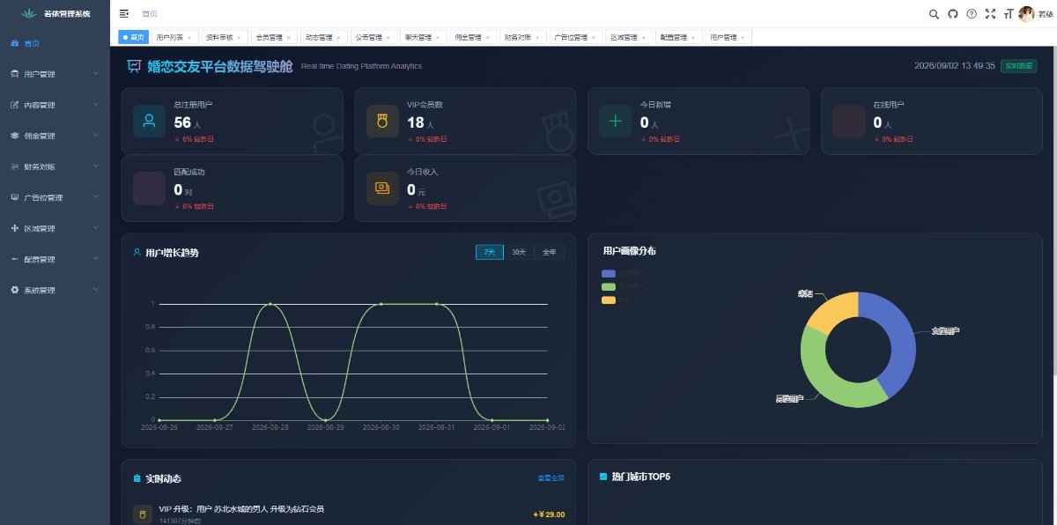1057x525 pixels.
Task: Expand the 广告位管理 menu chevron
Action: coord(95,197)
